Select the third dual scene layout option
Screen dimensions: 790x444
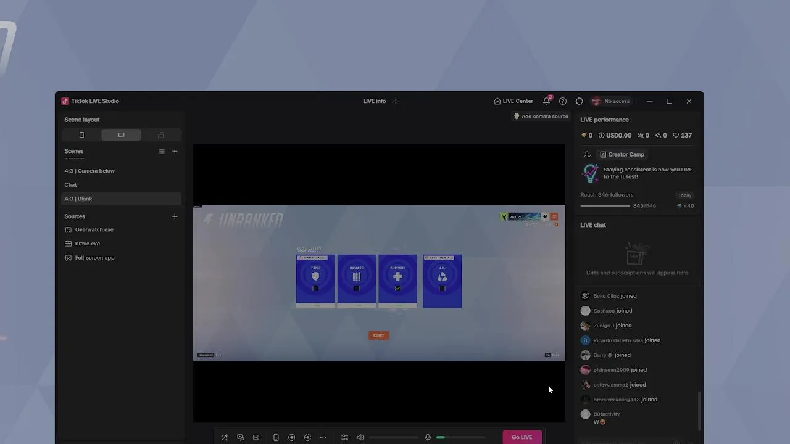[x=161, y=135]
